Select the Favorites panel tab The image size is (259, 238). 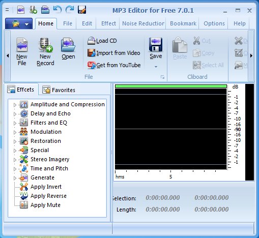59,90
